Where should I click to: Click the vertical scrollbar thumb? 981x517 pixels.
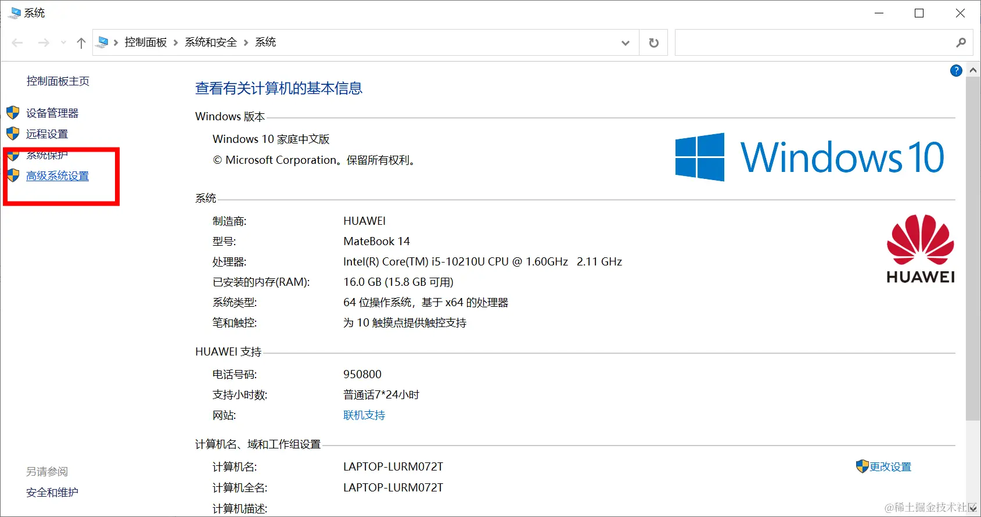click(x=973, y=249)
